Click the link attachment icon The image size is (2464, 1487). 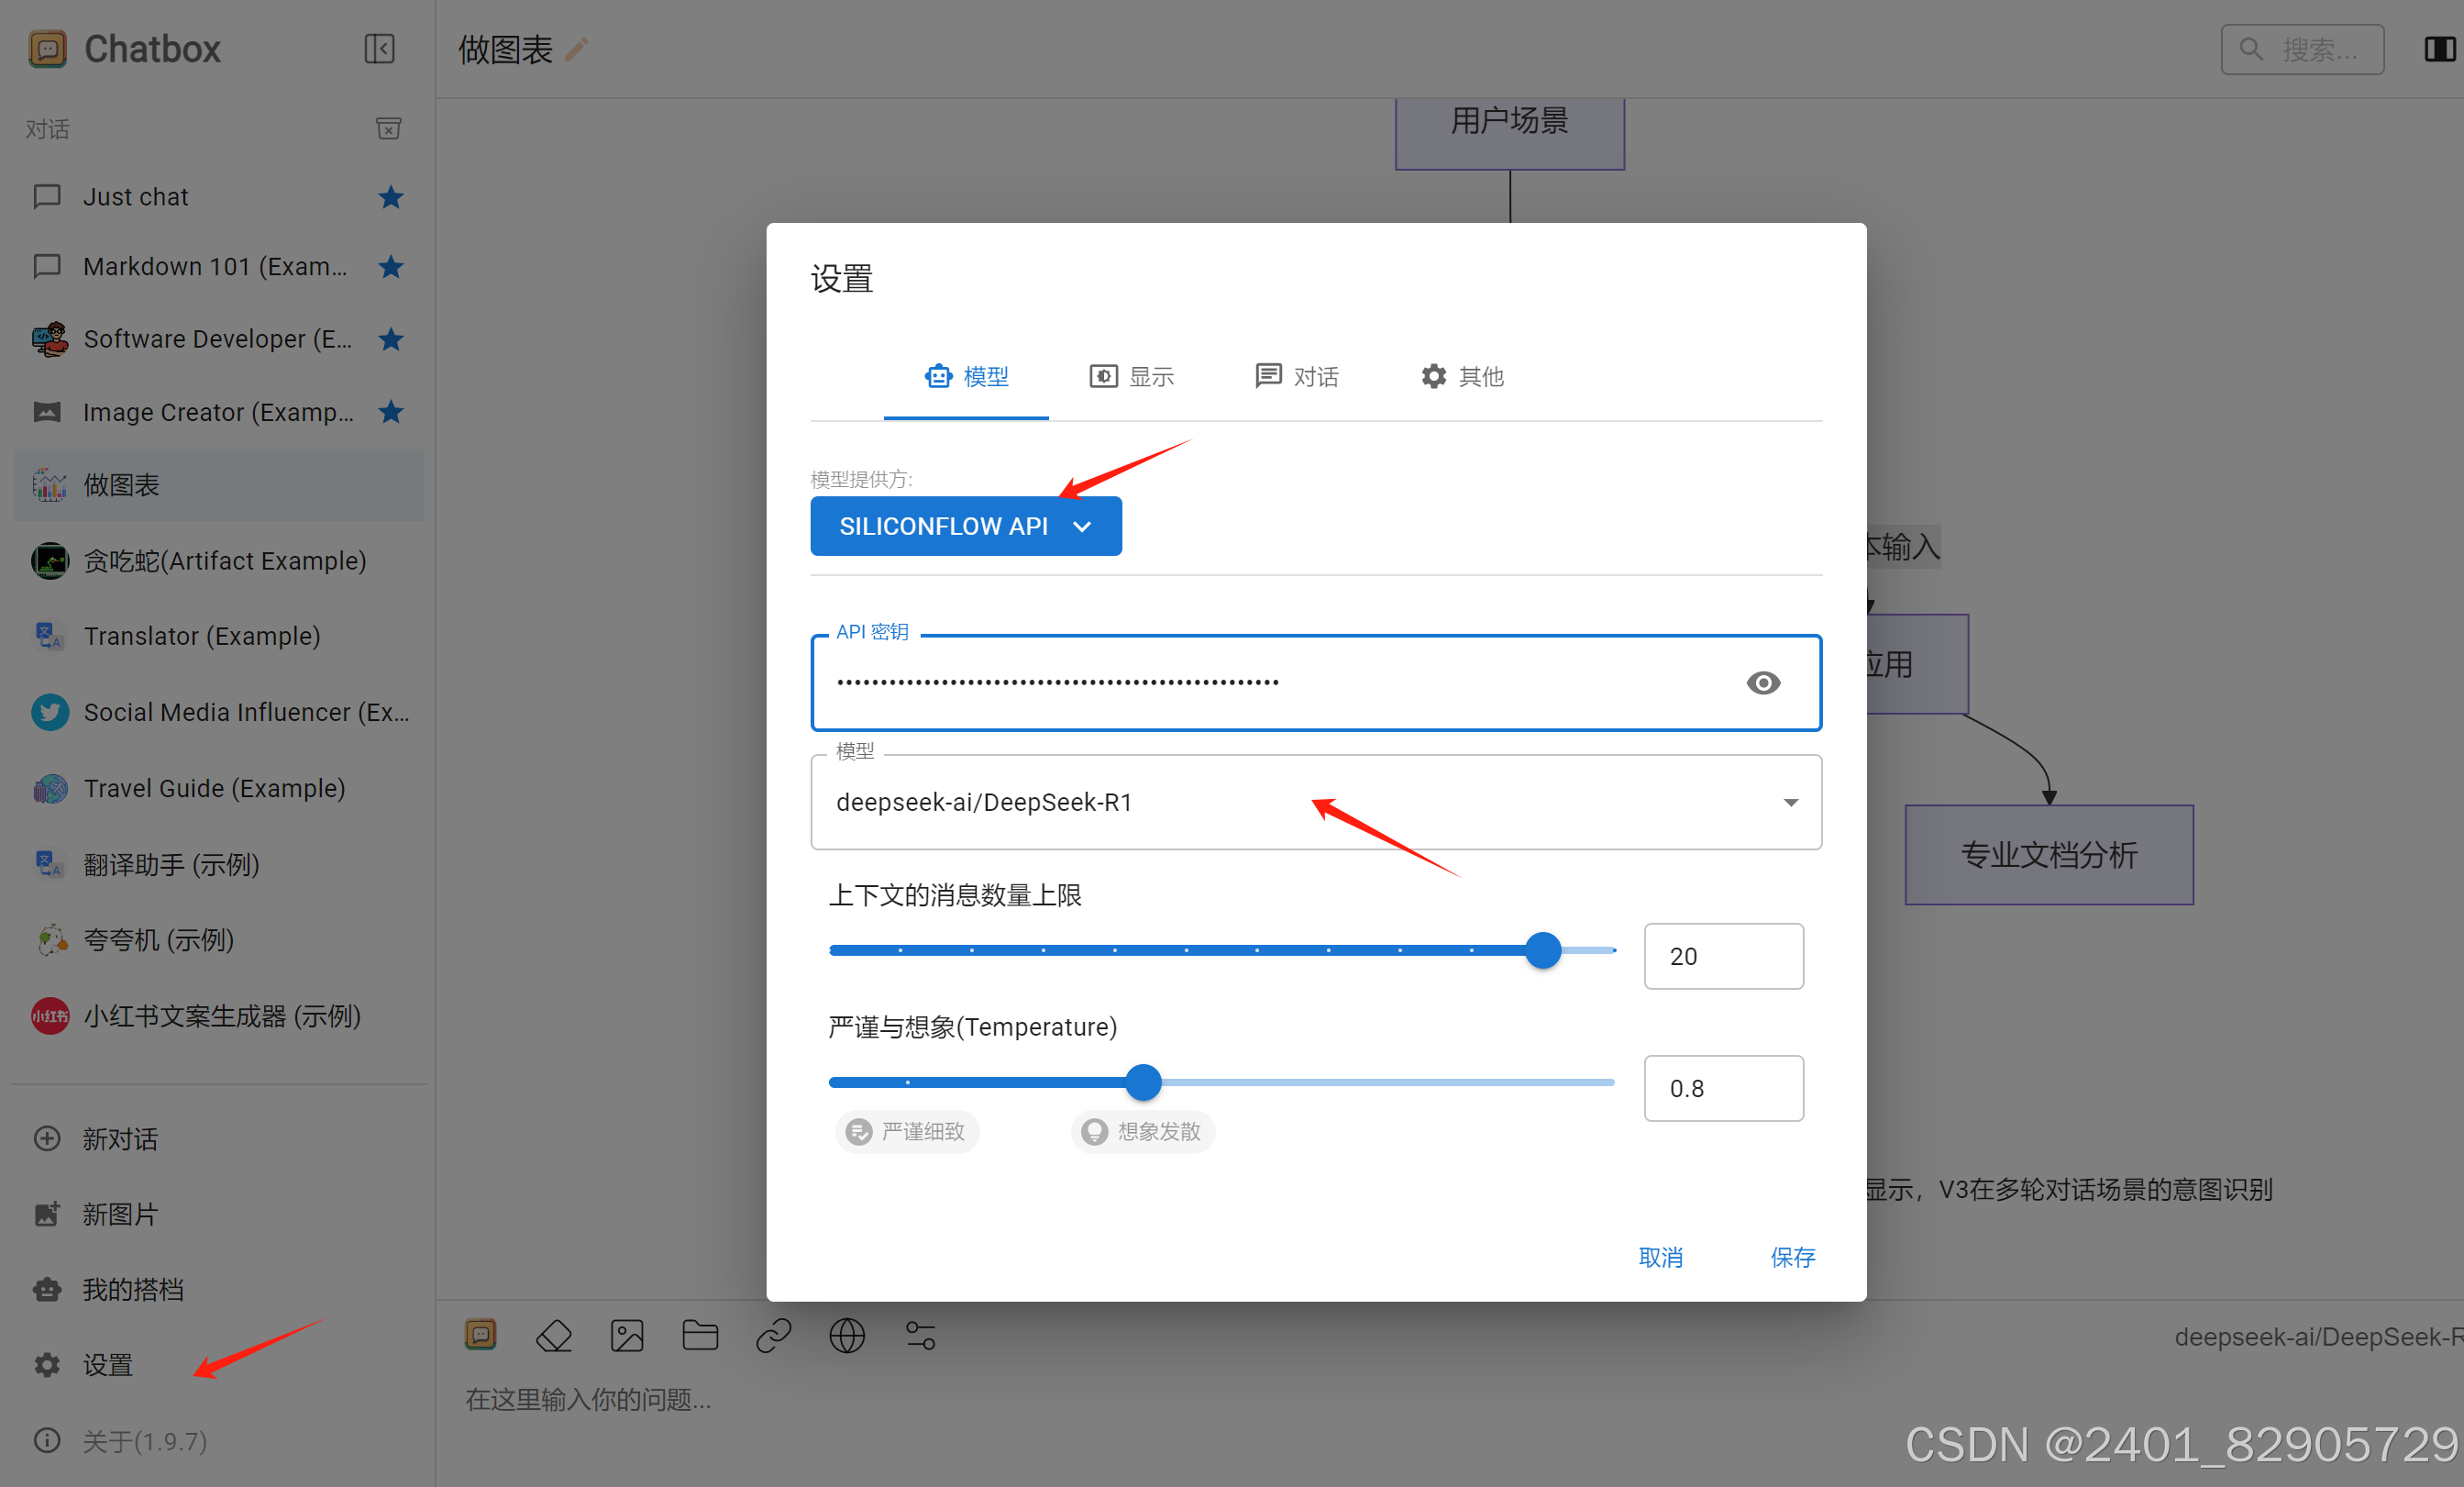pos(774,1336)
